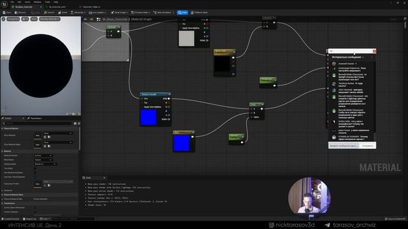
Task: Click the blue color swatch on the lower parameter node
Action: pos(181,142)
